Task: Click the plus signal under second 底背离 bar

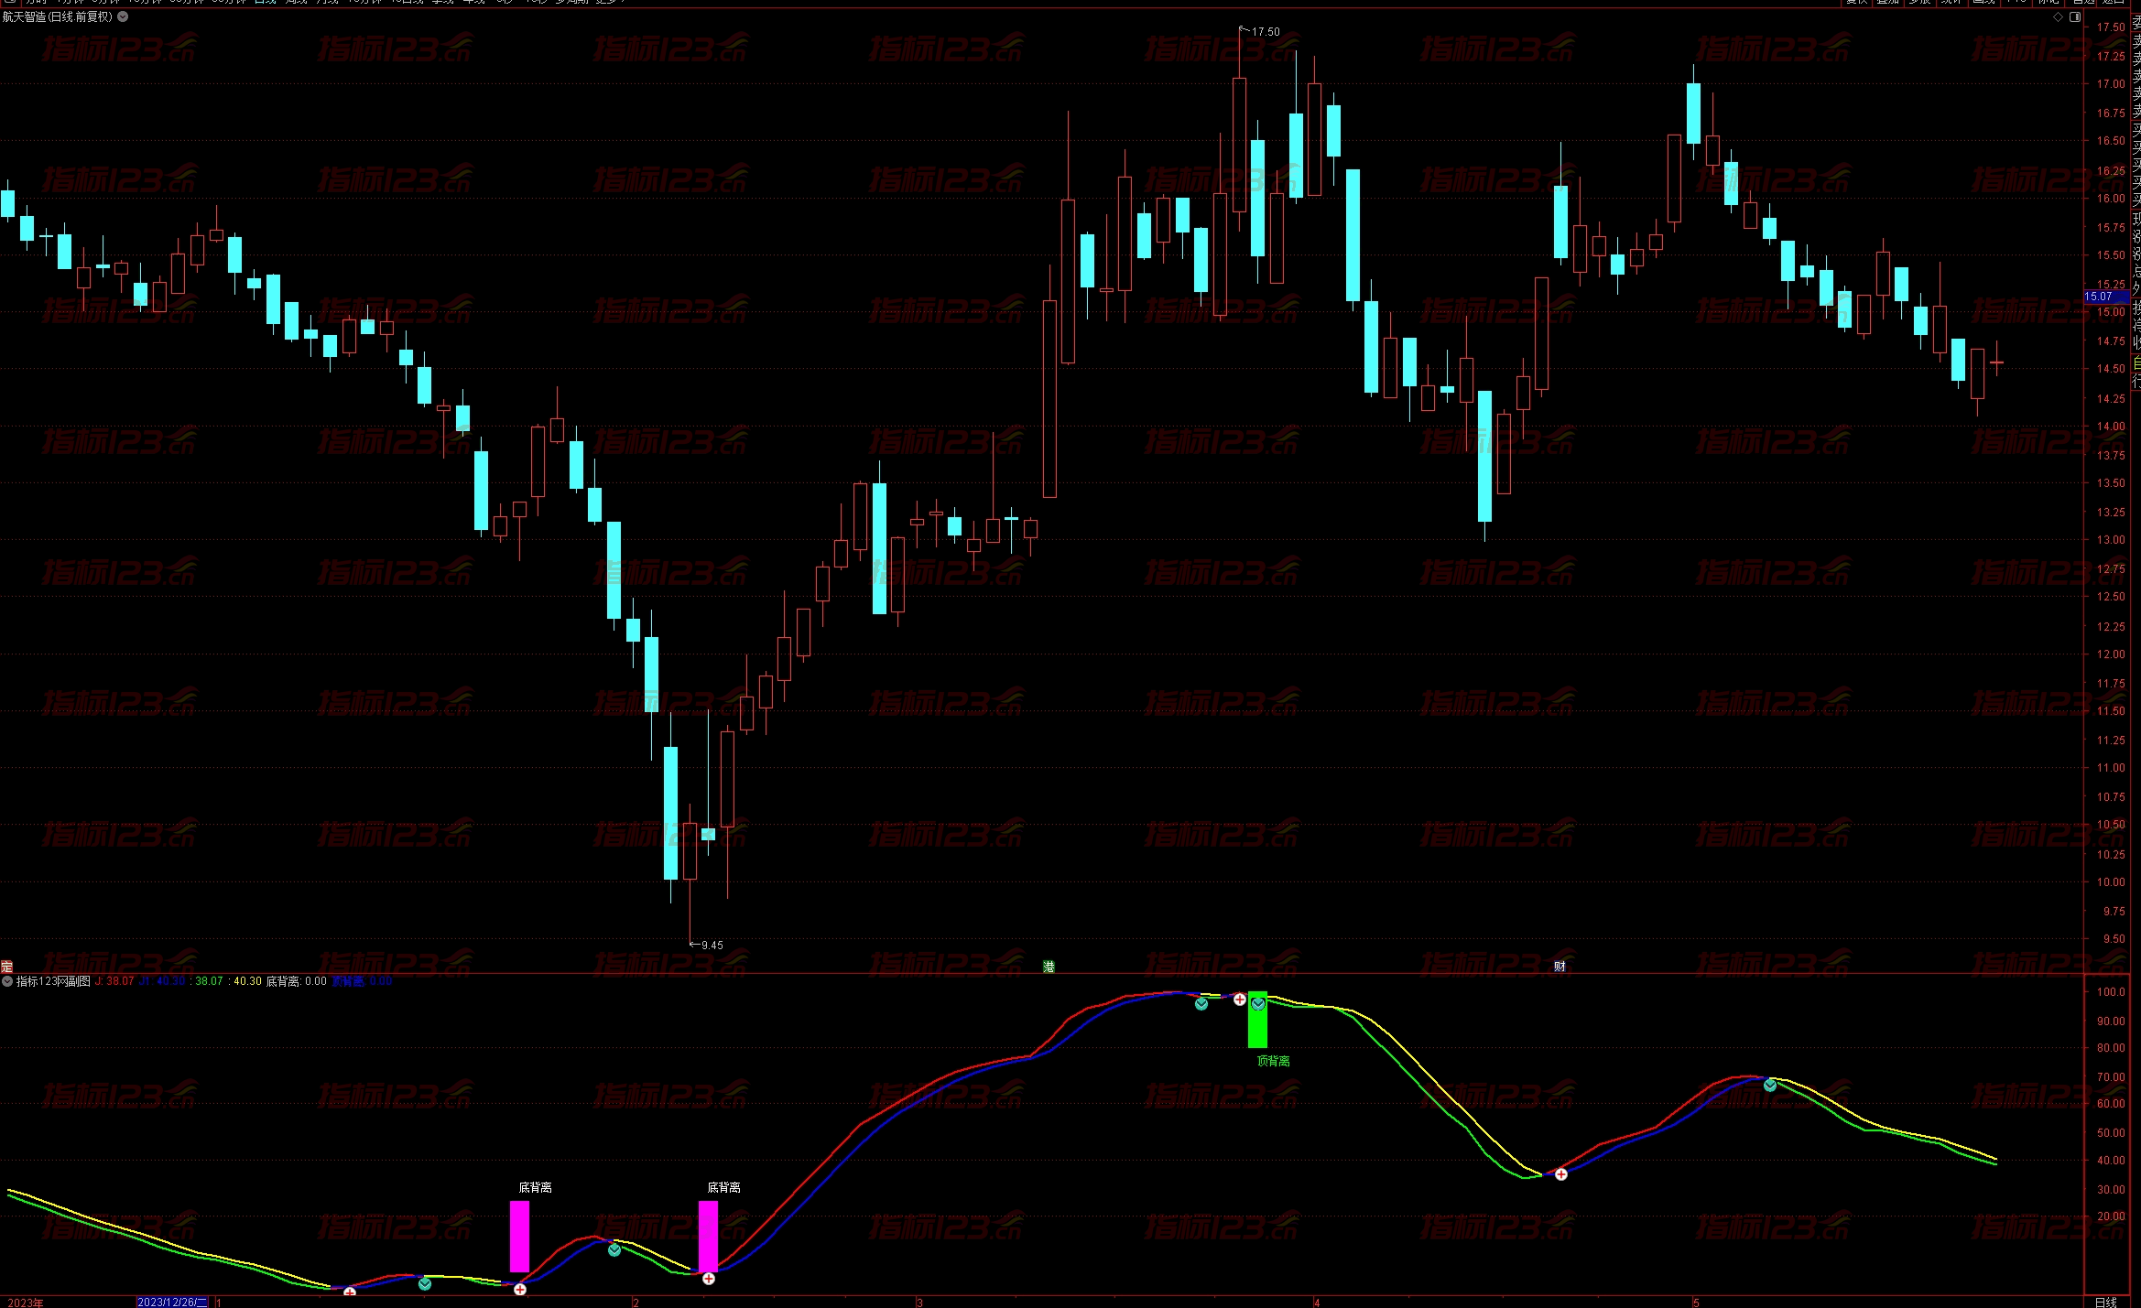Action: point(709,1279)
